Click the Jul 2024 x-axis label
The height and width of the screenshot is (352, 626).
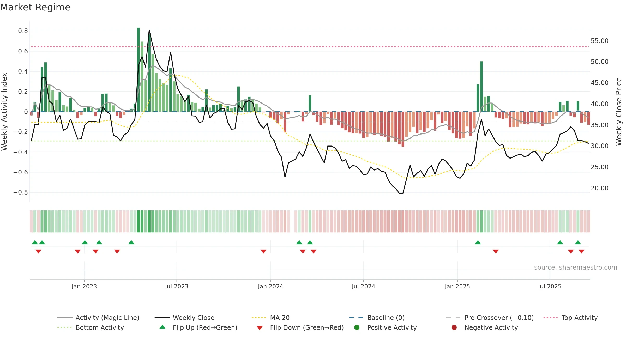(x=363, y=286)
